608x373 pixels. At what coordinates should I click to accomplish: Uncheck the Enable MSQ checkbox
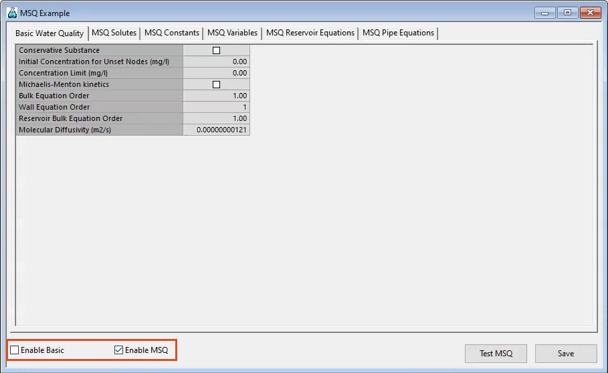coord(118,350)
